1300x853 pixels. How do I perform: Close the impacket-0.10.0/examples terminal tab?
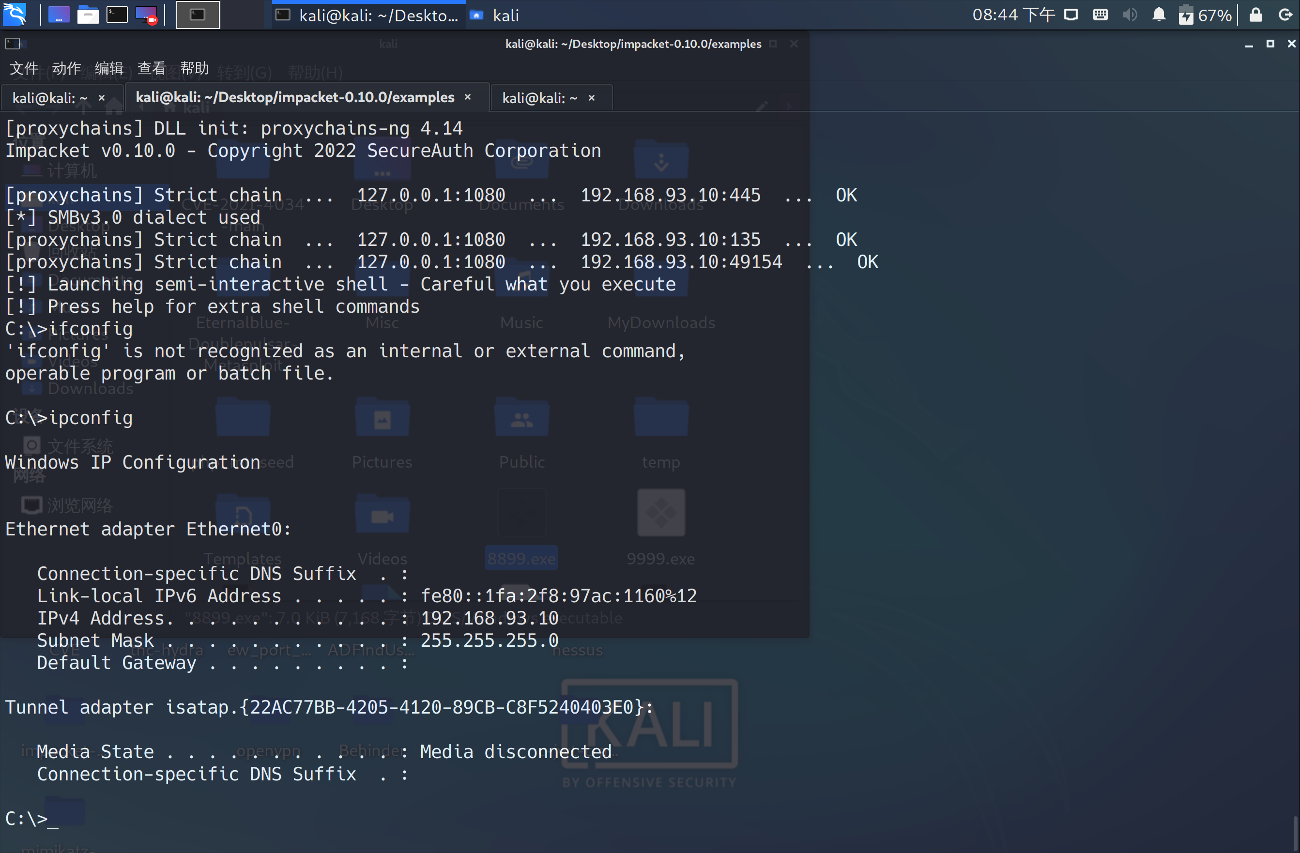(x=468, y=97)
